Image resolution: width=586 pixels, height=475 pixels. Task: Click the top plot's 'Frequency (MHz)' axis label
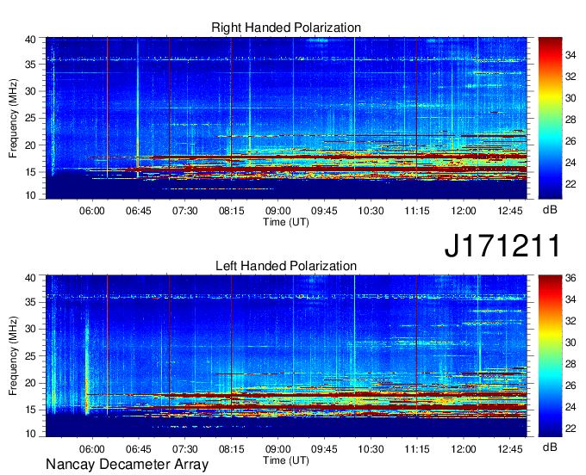(x=13, y=118)
